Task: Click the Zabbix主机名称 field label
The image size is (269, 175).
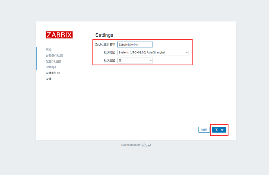Action: pos(105,44)
